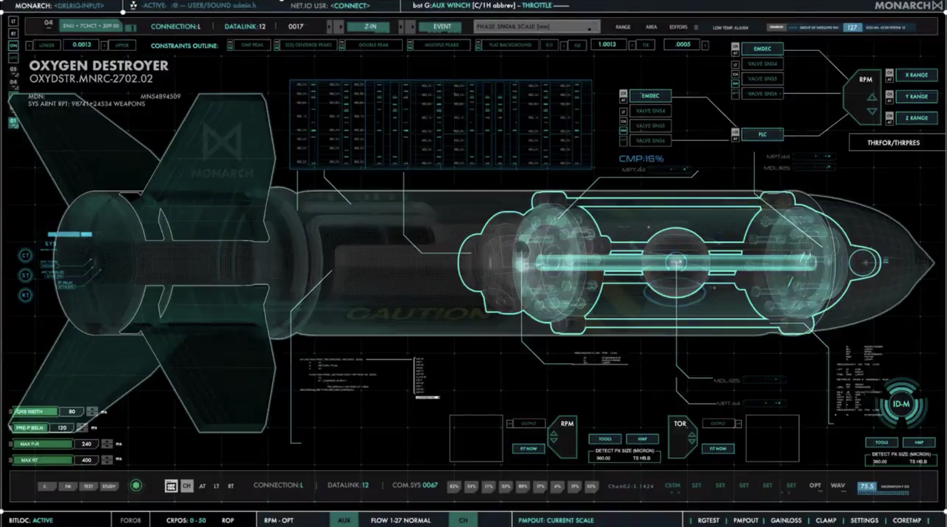Click the green hexagon record indicator
947x527 pixels.
[136, 485]
